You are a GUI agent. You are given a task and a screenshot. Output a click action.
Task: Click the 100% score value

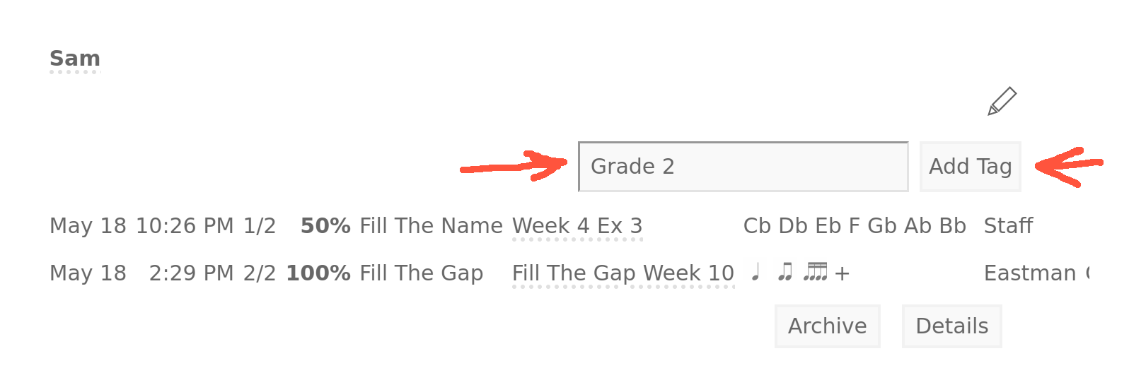pyautogui.click(x=318, y=273)
